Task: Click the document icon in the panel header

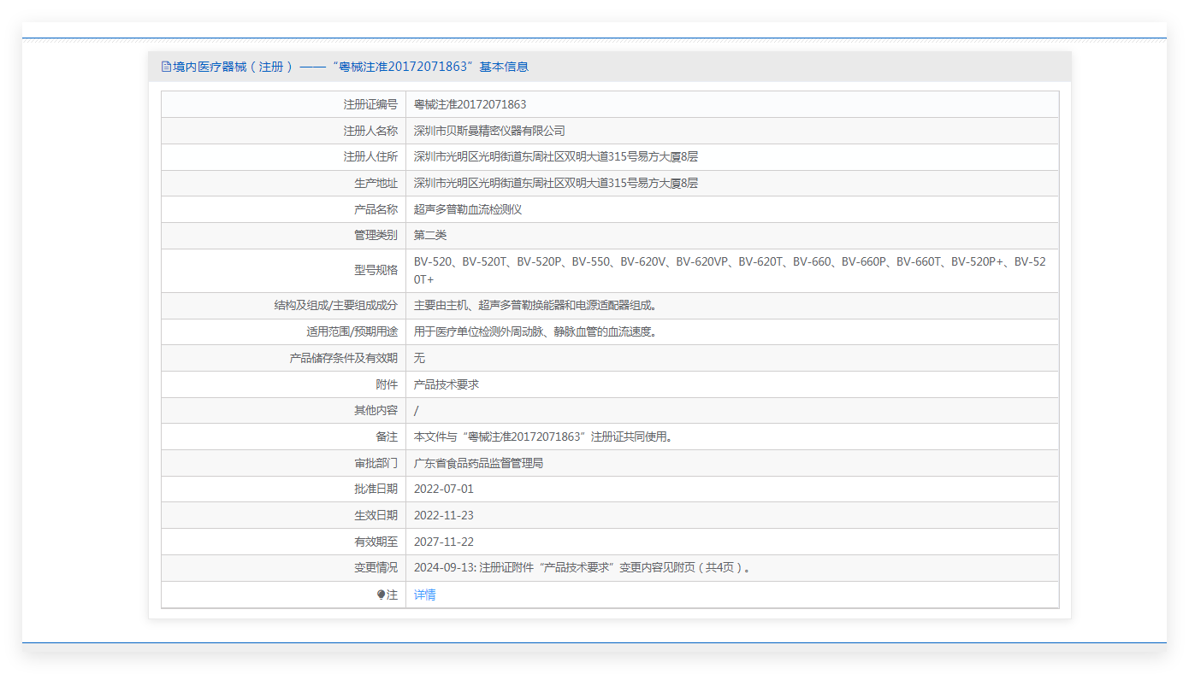Action: click(166, 67)
